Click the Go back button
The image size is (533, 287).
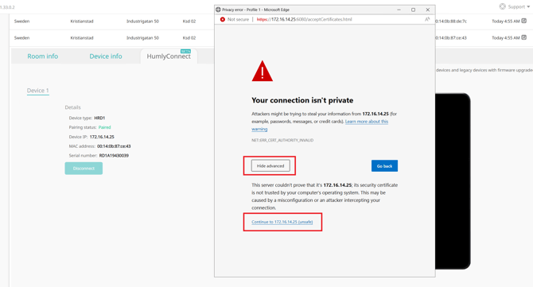[384, 165]
